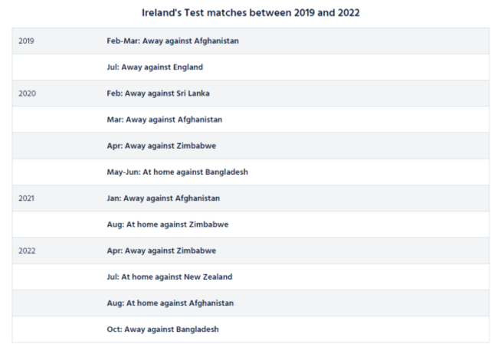Select Jan: Away against Afghanistan entry
This screenshot has height=354, width=498.
point(163,198)
